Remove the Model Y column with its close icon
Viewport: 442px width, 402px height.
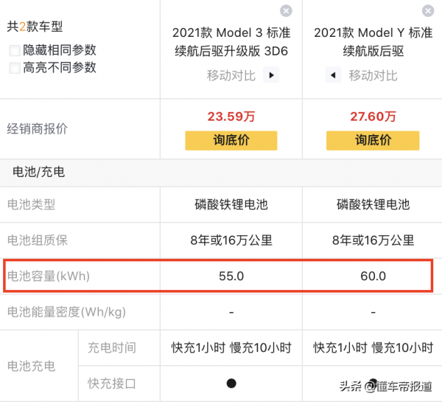click(428, 10)
